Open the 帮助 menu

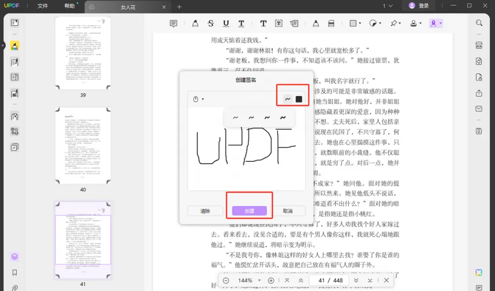(x=70, y=6)
